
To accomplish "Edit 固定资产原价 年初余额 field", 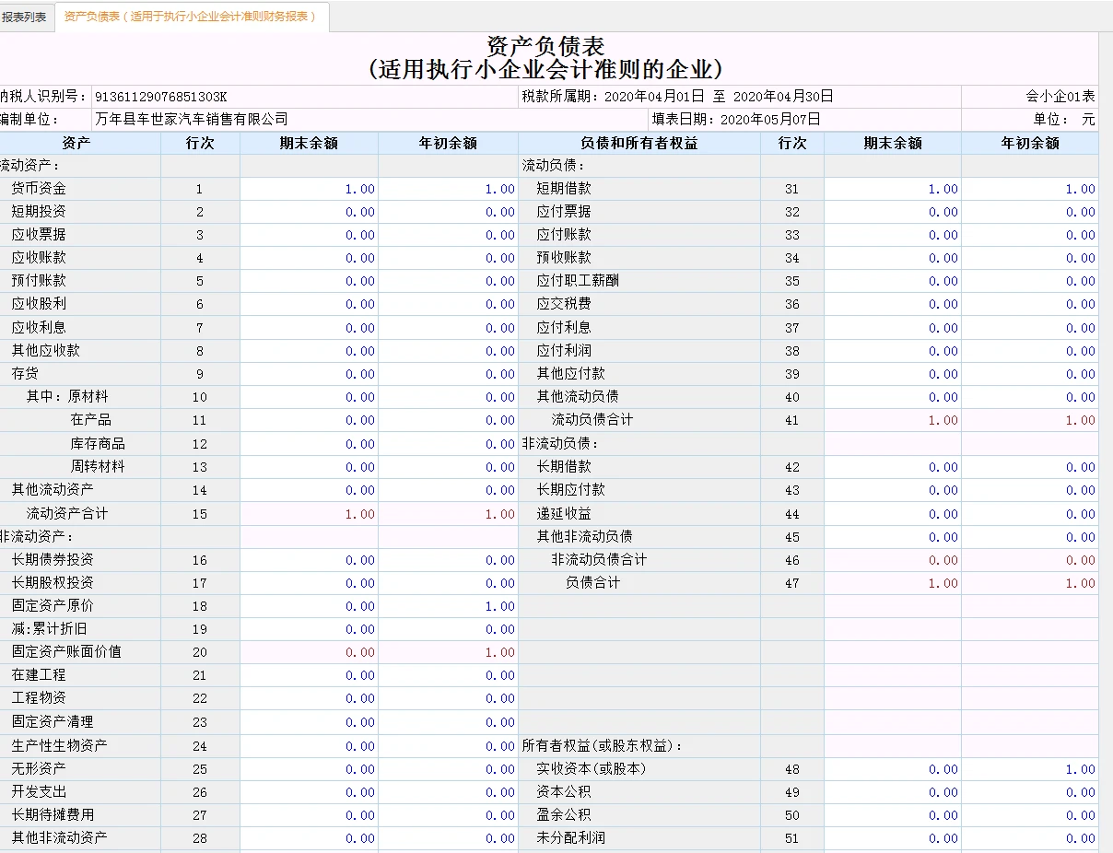I will point(448,606).
